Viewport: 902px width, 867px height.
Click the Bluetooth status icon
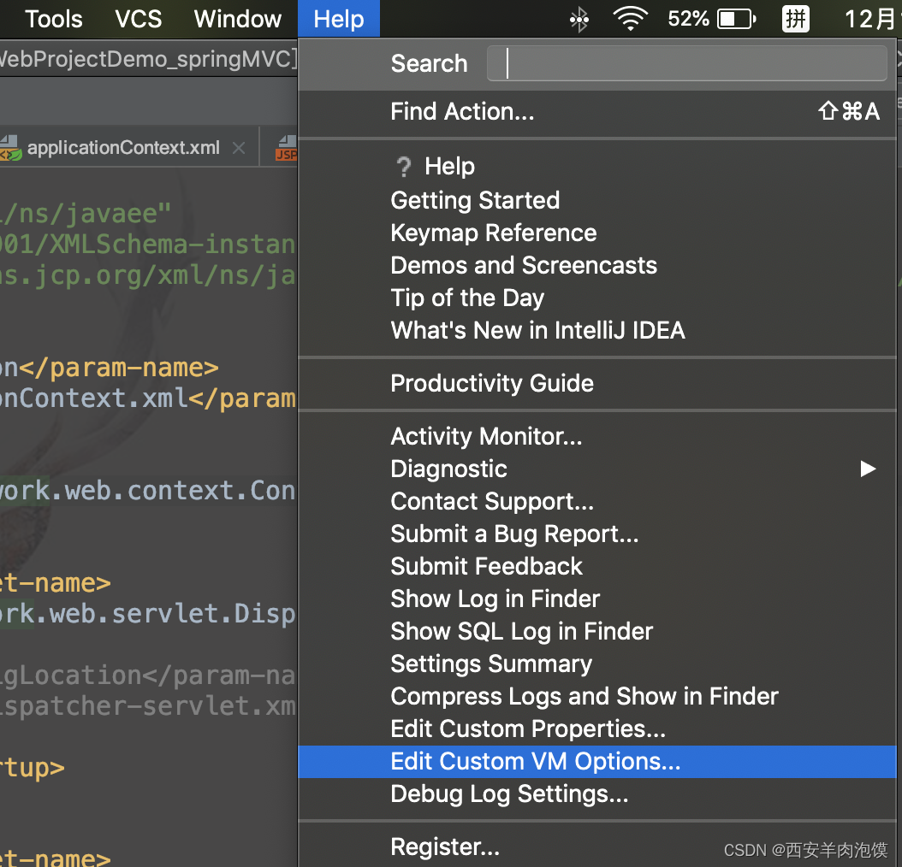pyautogui.click(x=579, y=20)
